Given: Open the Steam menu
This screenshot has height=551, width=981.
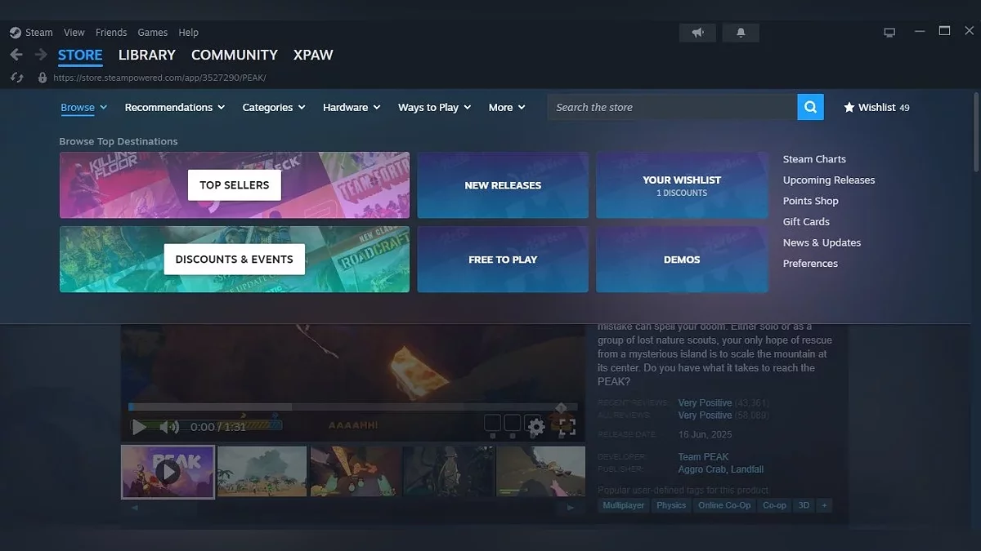Looking at the screenshot, I should [x=38, y=33].
